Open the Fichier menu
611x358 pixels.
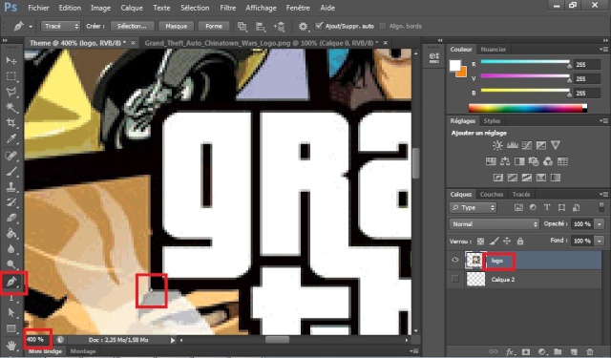(38, 8)
